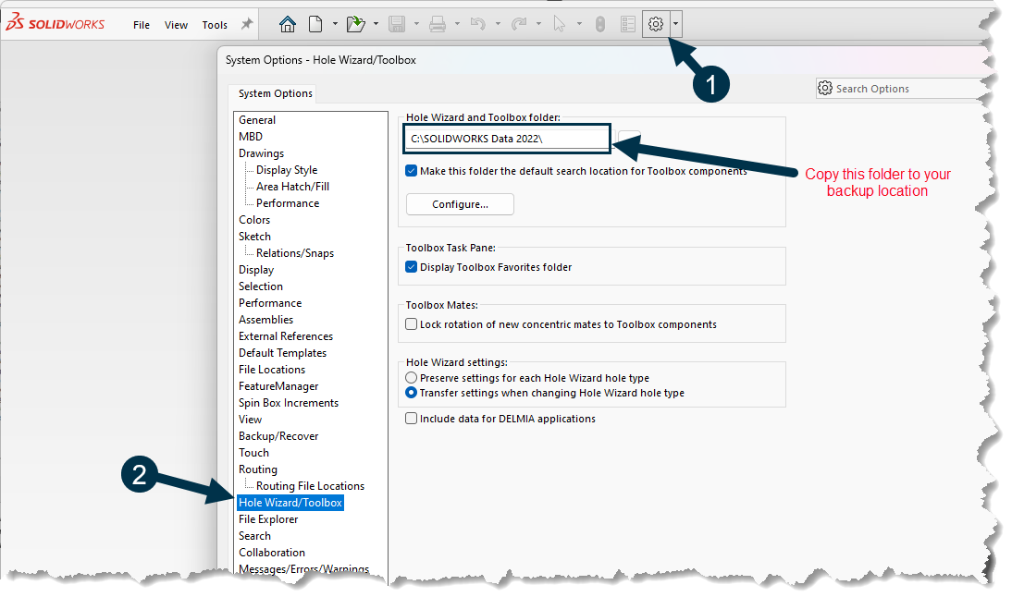1012x597 pixels.
Task: Expand the Open file dropdown arrow
Action: point(376,25)
